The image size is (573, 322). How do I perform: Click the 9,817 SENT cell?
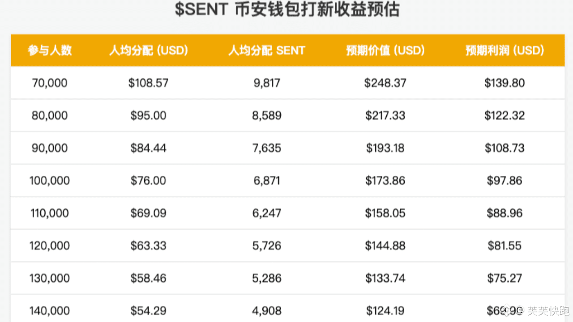click(x=267, y=83)
